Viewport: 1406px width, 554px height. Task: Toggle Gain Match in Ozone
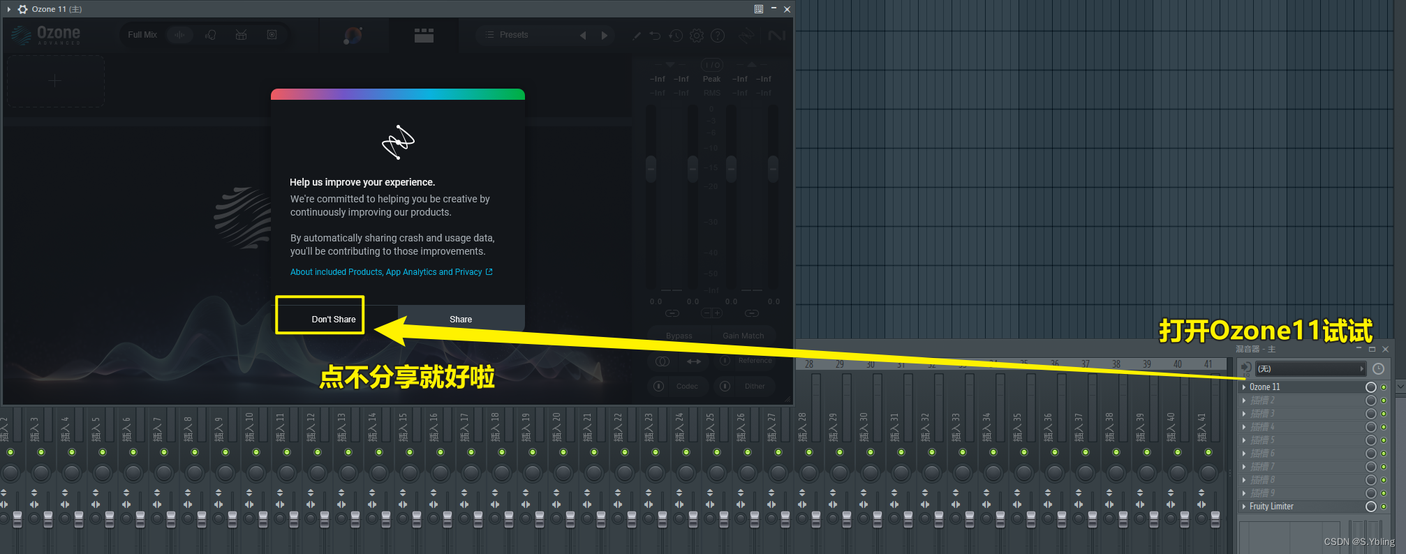(743, 336)
